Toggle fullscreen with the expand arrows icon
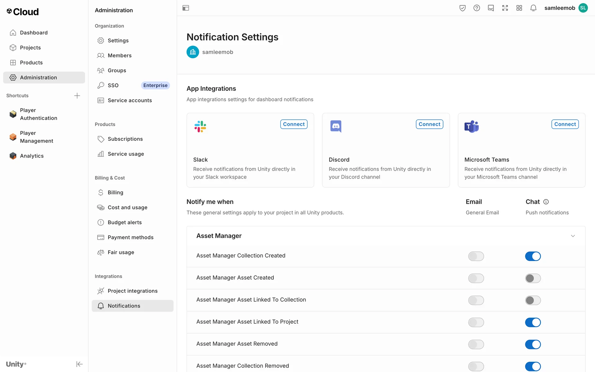595x372 pixels. tap(505, 8)
